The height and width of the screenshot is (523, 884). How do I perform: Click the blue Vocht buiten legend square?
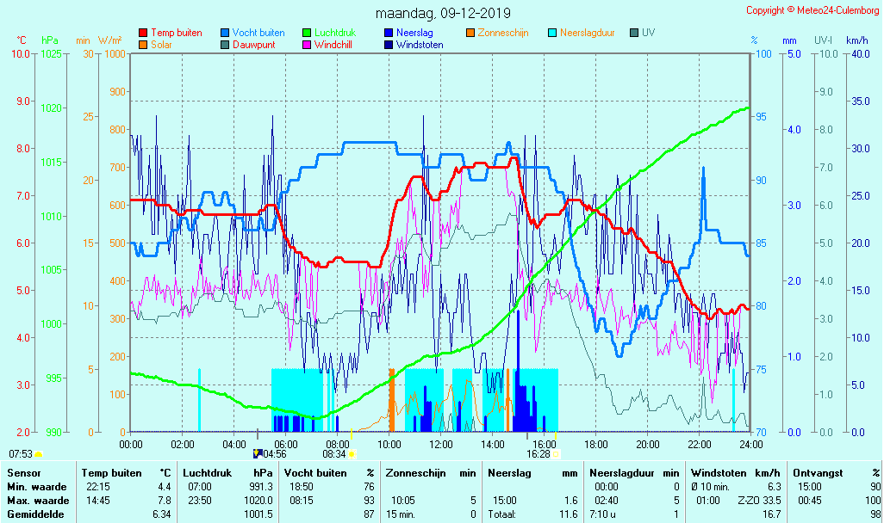coord(226,33)
